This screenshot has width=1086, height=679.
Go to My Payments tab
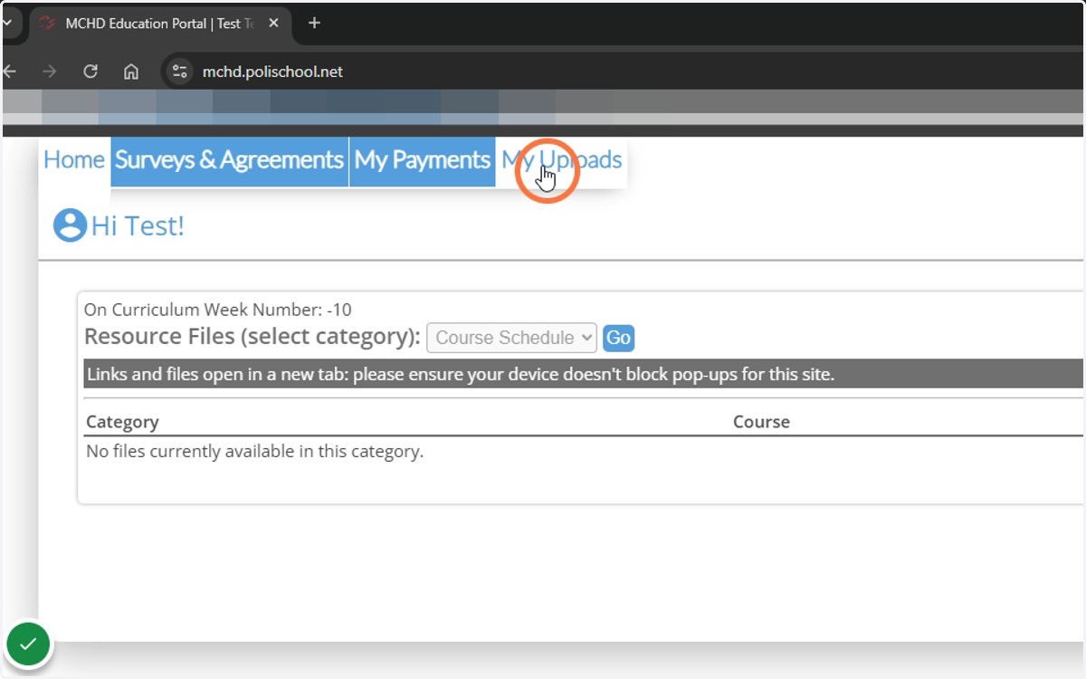422,161
